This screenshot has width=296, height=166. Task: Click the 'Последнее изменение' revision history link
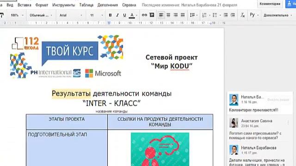point(189,5)
